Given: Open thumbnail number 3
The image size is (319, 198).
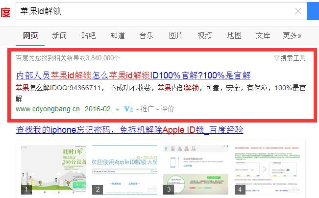Looking at the screenshot, I should pos(196,170).
